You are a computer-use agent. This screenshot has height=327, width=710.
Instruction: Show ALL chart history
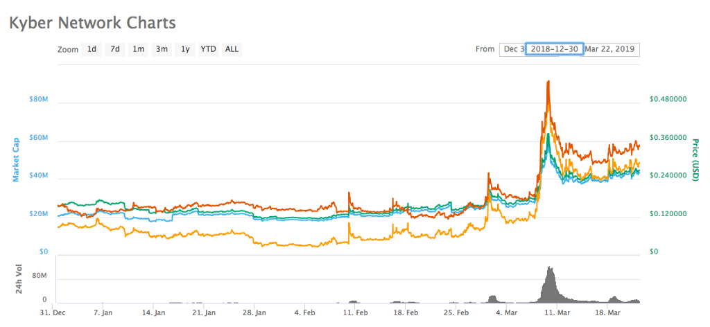pos(232,49)
